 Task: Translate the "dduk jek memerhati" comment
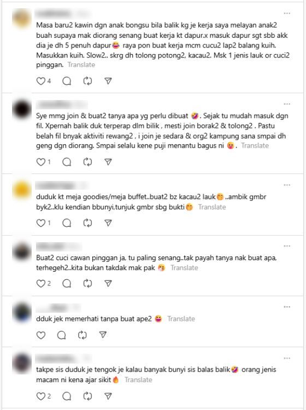click(181, 319)
